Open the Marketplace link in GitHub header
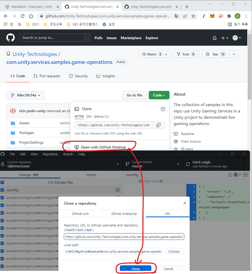252x274 pixels. pos(131,38)
